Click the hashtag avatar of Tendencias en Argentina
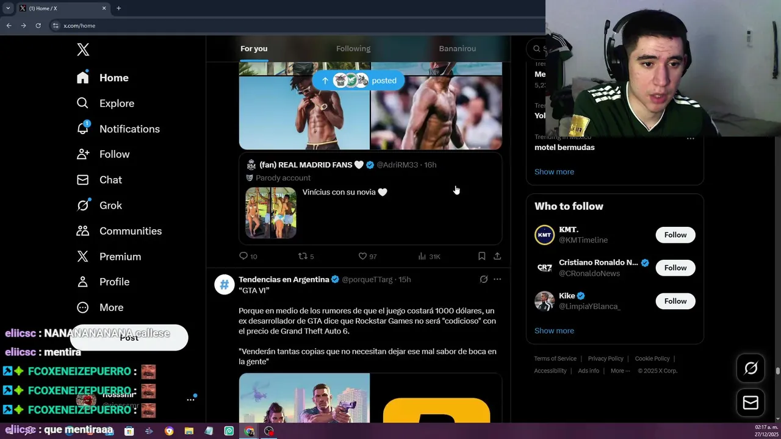 coord(225,285)
